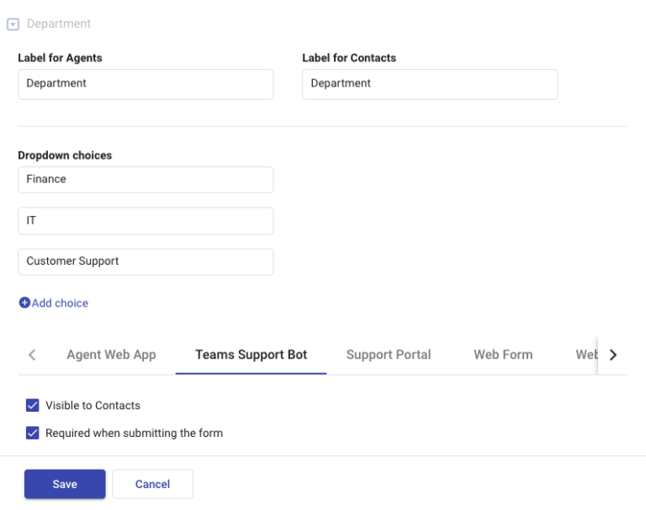Cancel editing the Department field
Screen dimensions: 646x510
(x=152, y=484)
